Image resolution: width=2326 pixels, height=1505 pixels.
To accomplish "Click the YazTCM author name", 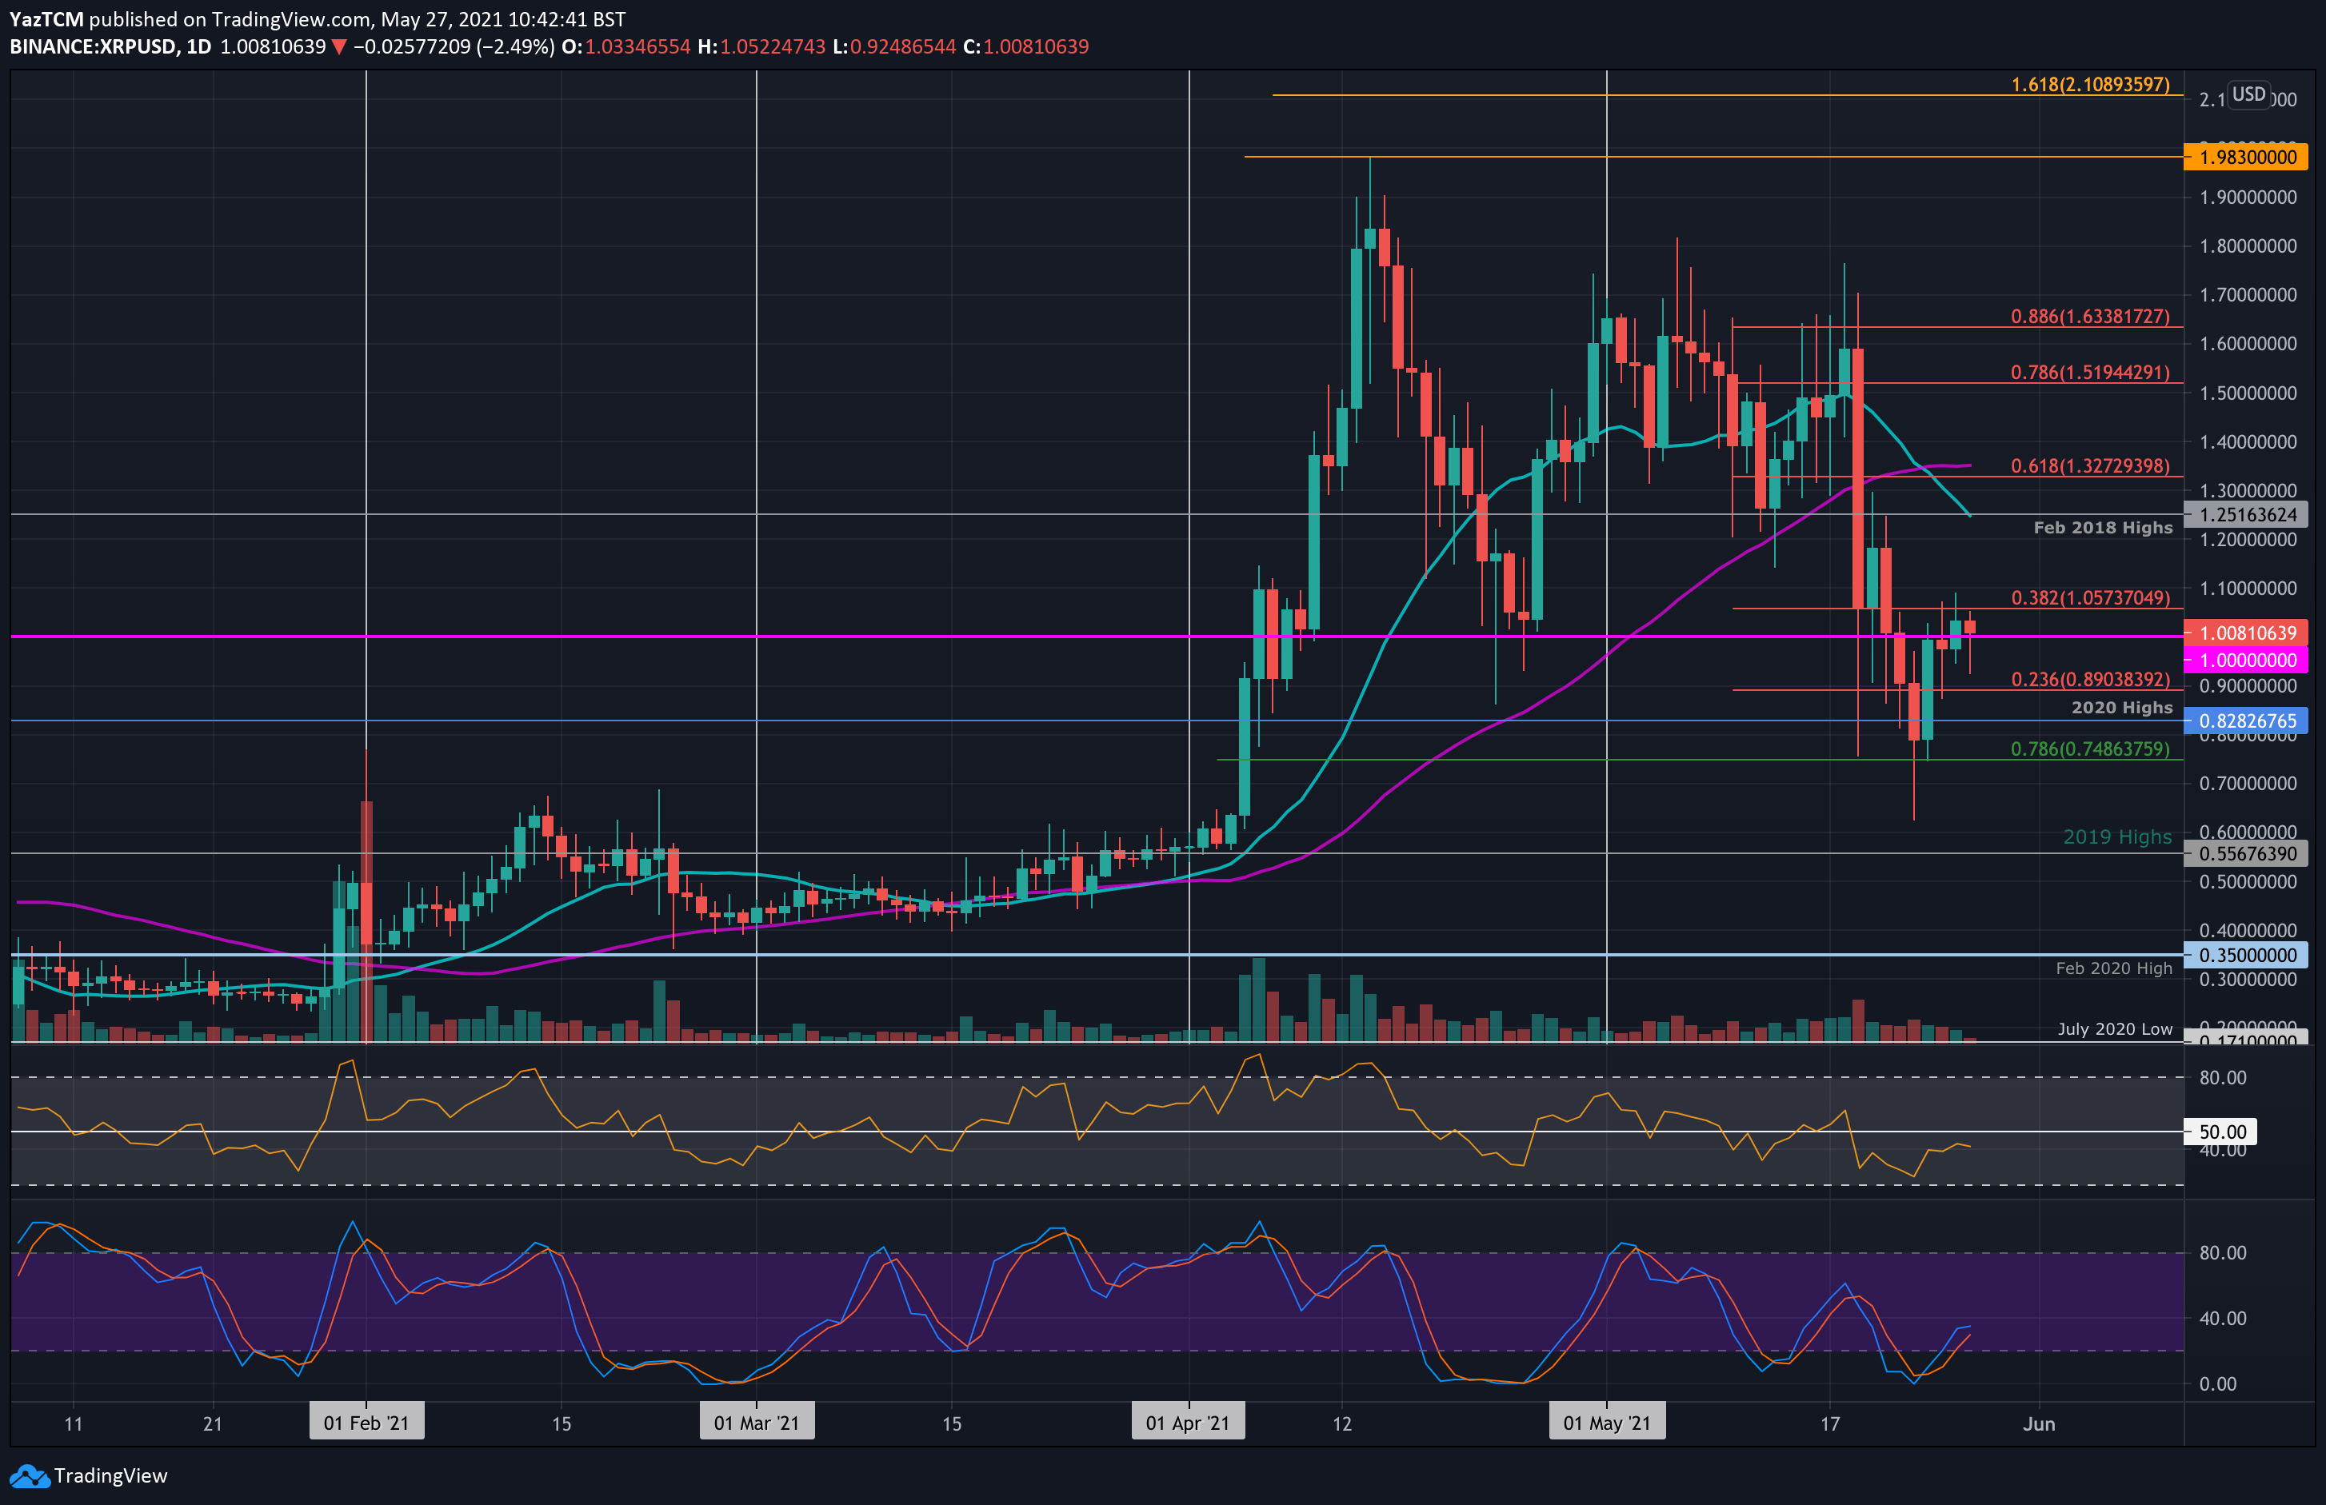I will [47, 19].
